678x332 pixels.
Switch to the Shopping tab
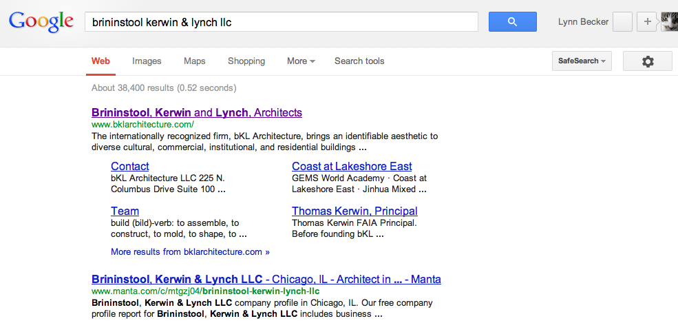click(x=246, y=61)
